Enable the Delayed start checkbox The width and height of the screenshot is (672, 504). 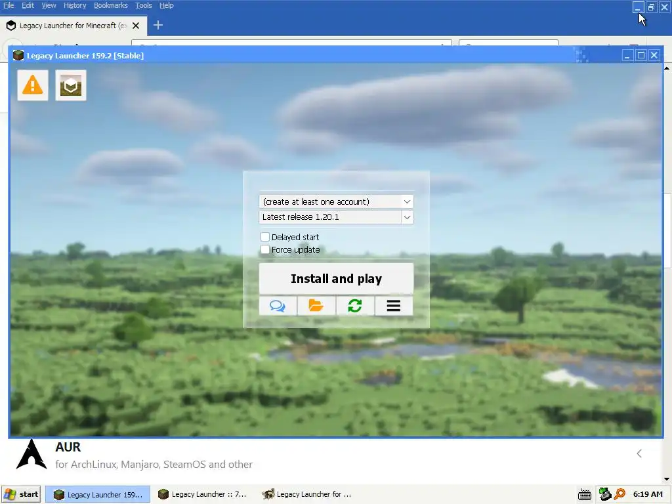click(265, 237)
